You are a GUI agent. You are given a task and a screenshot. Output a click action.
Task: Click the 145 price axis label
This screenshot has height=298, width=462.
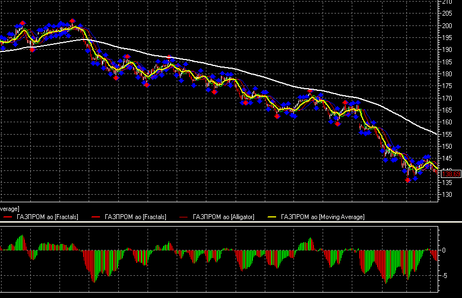pos(447,158)
